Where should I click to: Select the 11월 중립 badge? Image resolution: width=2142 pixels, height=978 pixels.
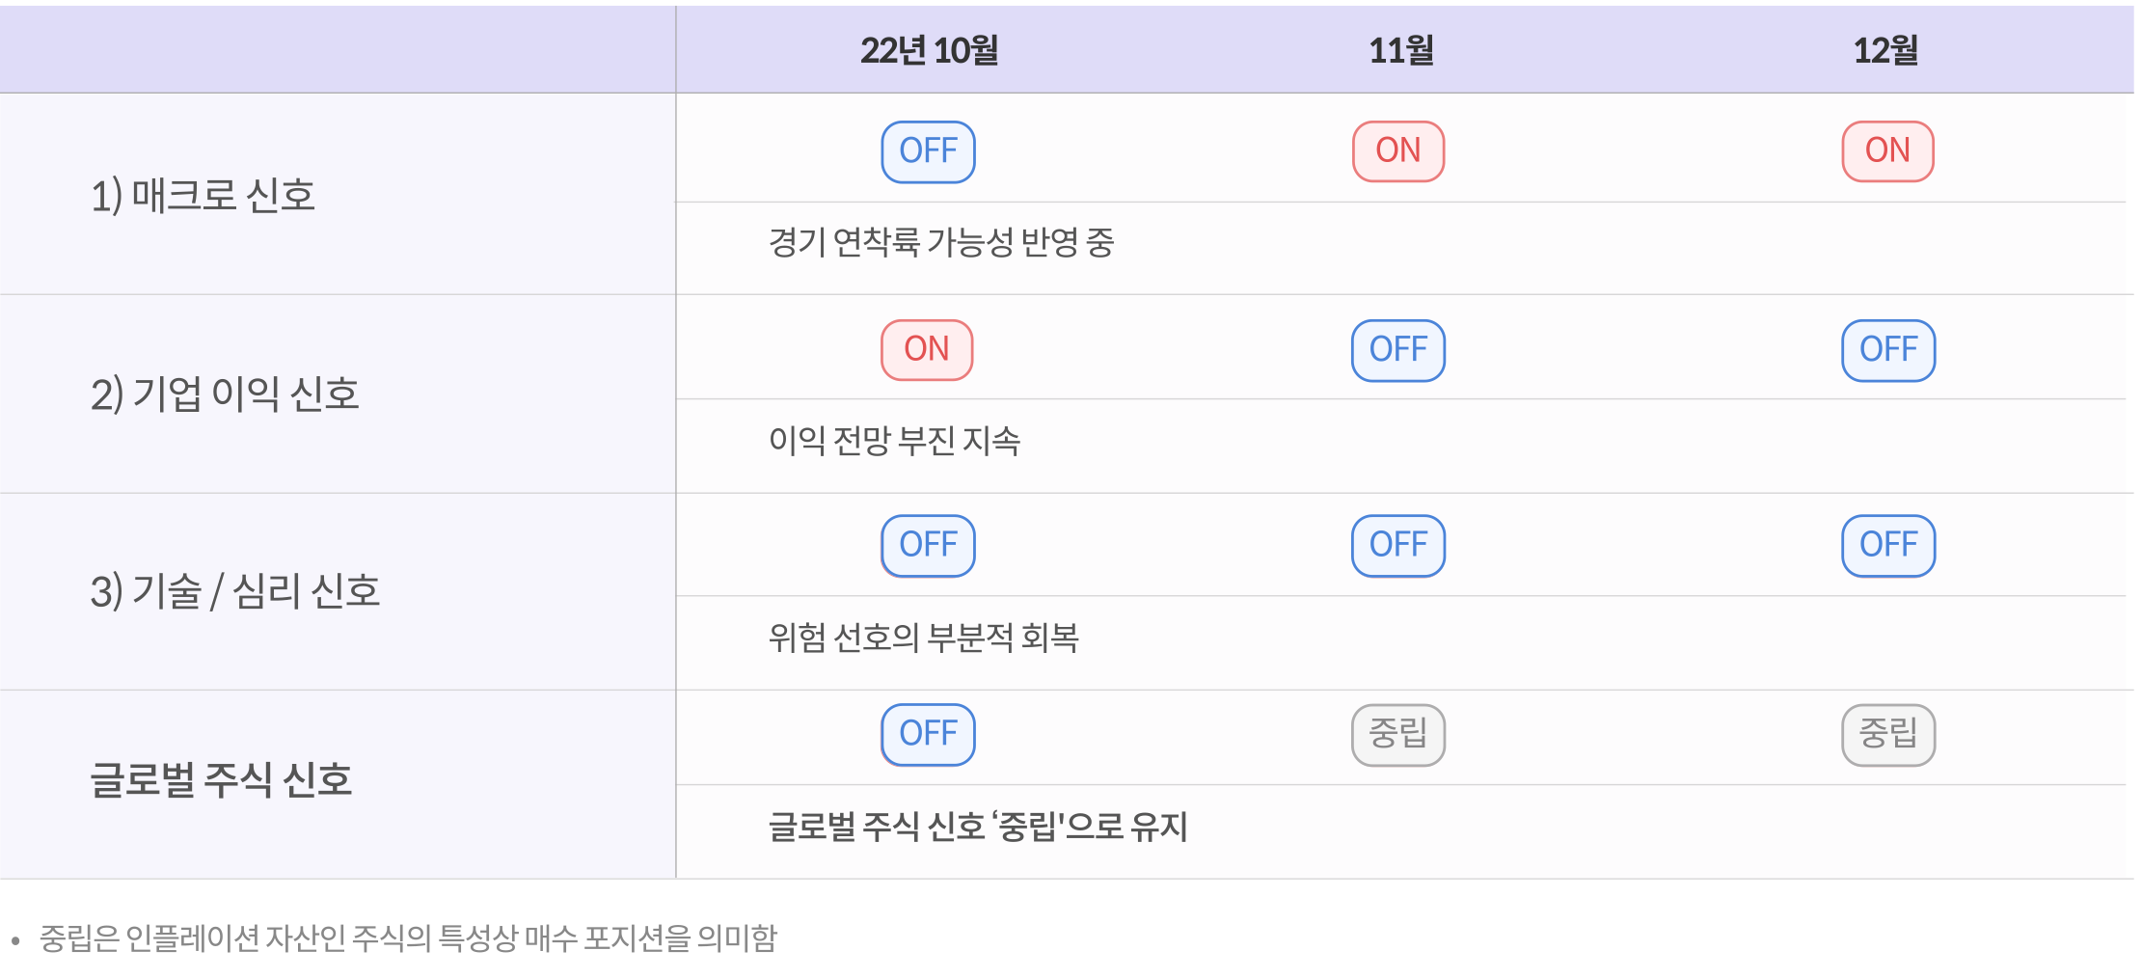[x=1397, y=735]
